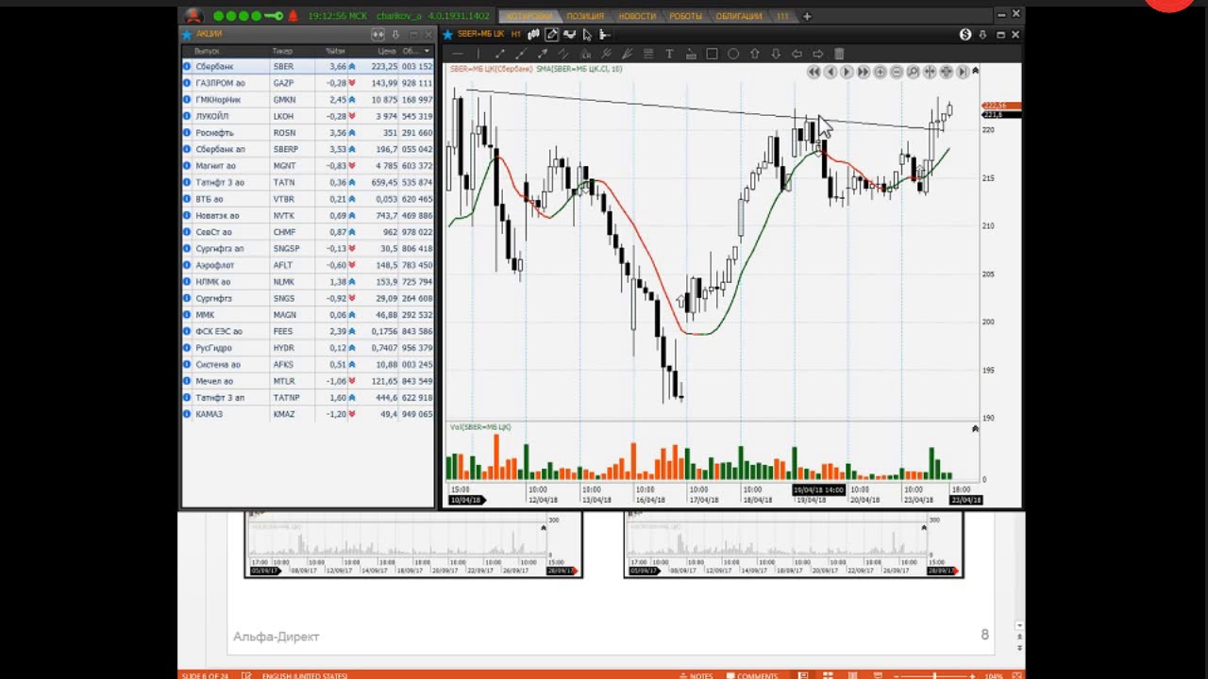Viewport: 1208px width, 679px height.
Task: Select the ГАЗПРОМ ао row
Action: coord(308,83)
